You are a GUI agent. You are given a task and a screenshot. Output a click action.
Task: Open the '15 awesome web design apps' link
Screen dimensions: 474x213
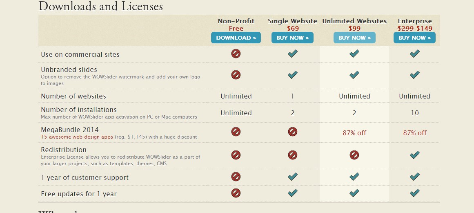77,137
